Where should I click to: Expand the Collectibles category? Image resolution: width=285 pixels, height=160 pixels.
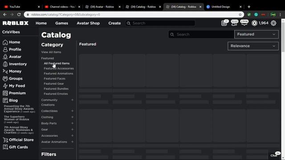click(72, 111)
